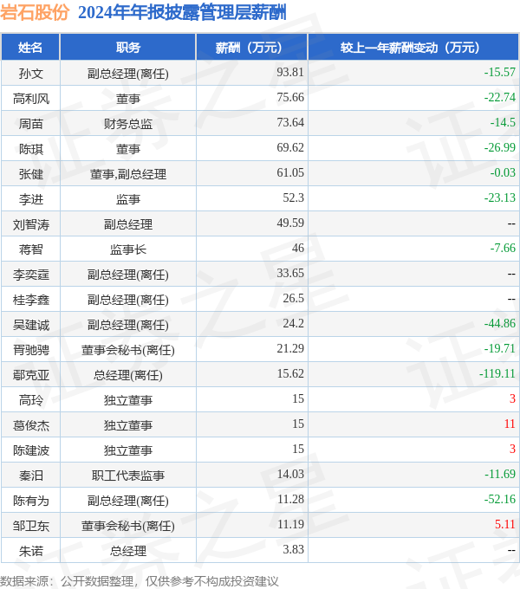
Task: Click the salary value 21.29
Action: point(290,348)
